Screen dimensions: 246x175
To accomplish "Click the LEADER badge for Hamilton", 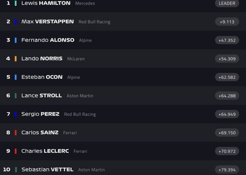I will pos(227,3).
